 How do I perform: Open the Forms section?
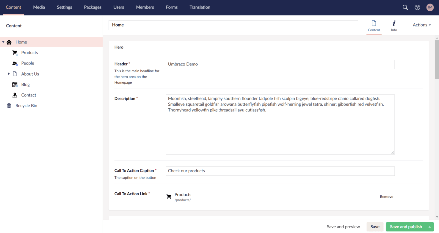coord(171,7)
